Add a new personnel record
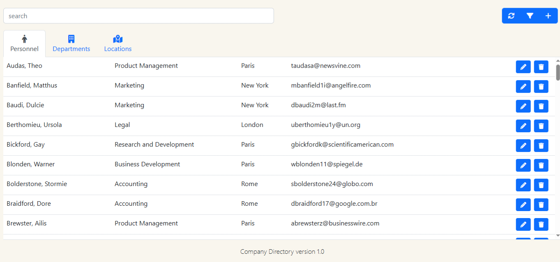This screenshot has width=560, height=262. coord(548,15)
